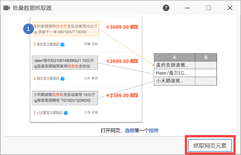Select column header B in the table
Screen dimensions: 241x155
[x=206, y=57]
